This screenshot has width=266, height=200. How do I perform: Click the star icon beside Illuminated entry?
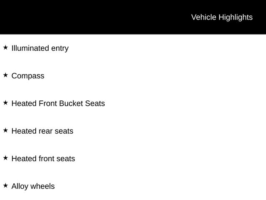pyautogui.click(x=5, y=47)
